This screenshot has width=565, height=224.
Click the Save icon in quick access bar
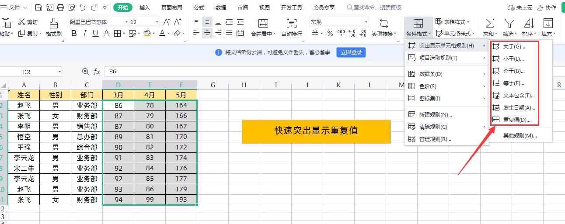[x=39, y=7]
